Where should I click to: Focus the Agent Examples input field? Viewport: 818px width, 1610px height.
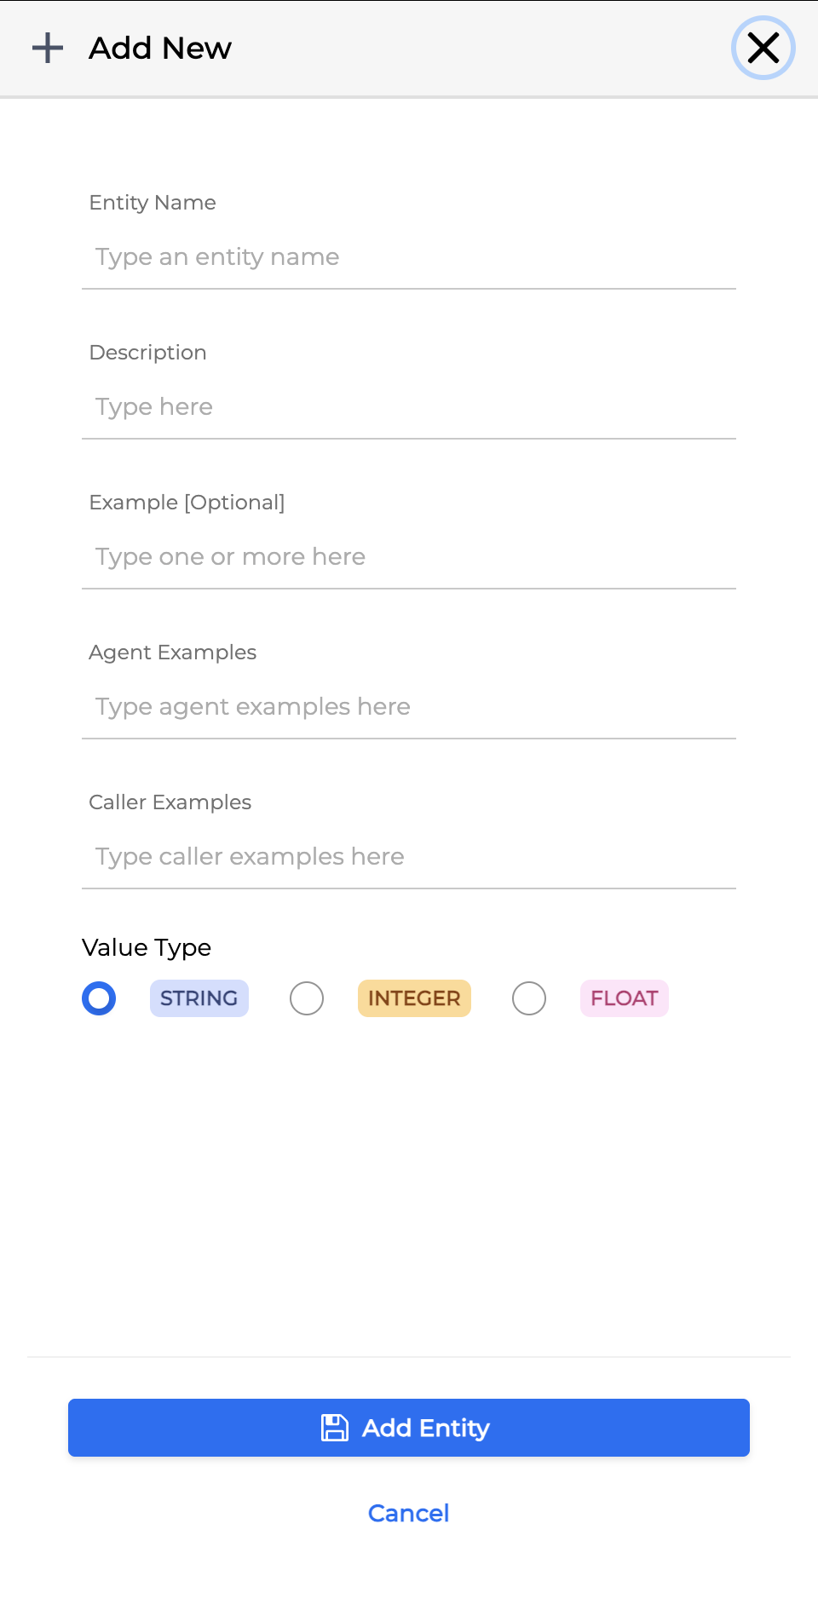pyautogui.click(x=409, y=707)
